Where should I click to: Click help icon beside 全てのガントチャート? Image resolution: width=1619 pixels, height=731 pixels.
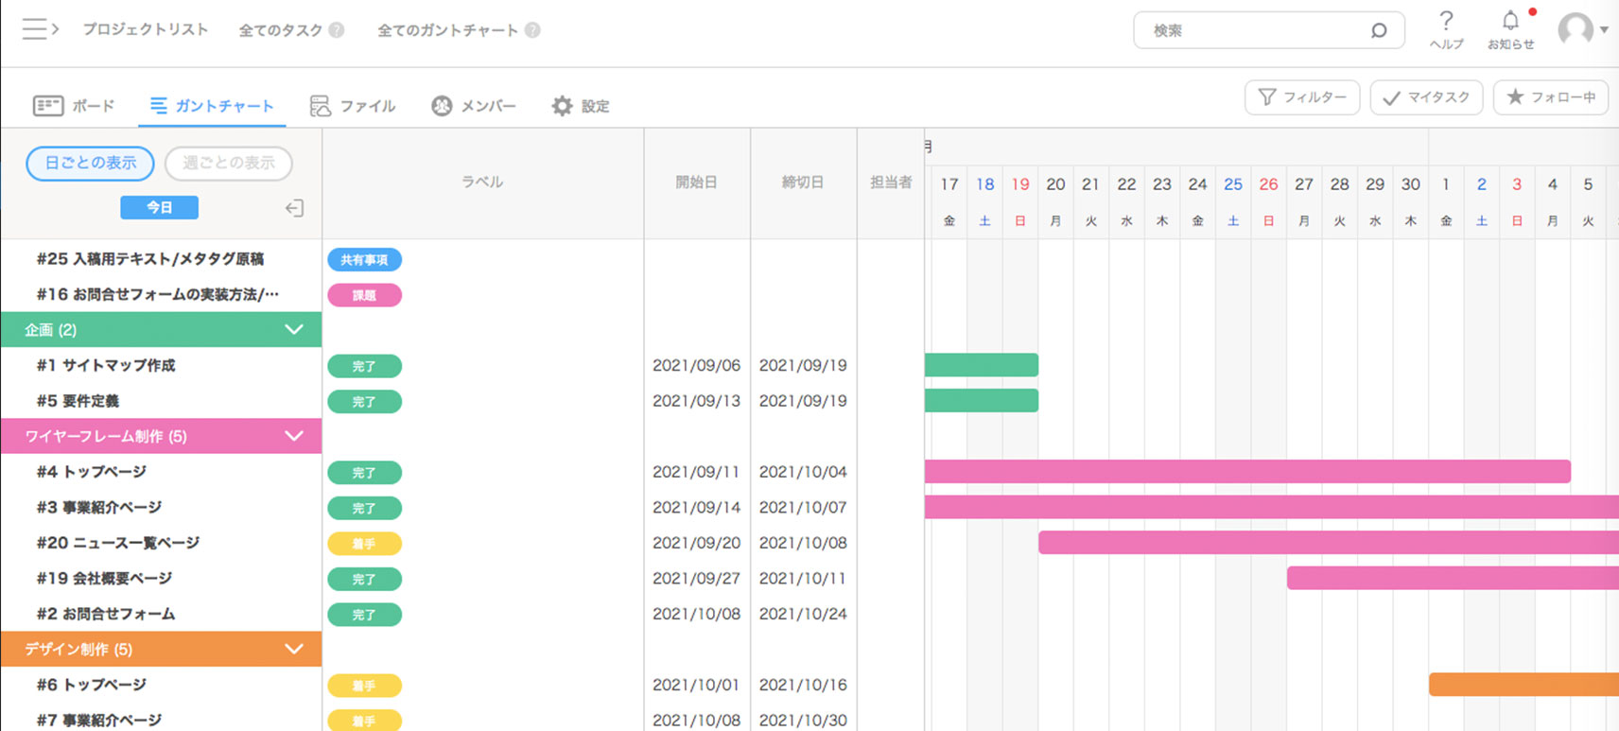pyautogui.click(x=532, y=30)
